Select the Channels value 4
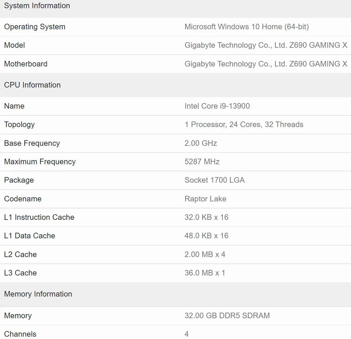351x339 pixels. point(187,334)
